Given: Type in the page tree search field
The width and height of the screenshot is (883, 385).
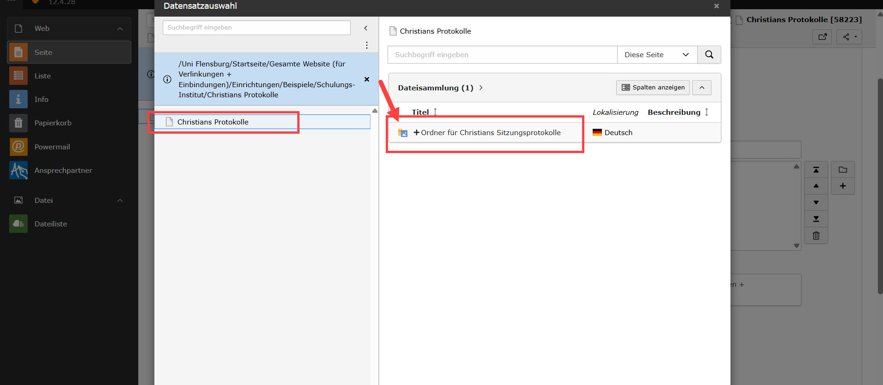Looking at the screenshot, I should click(x=256, y=28).
